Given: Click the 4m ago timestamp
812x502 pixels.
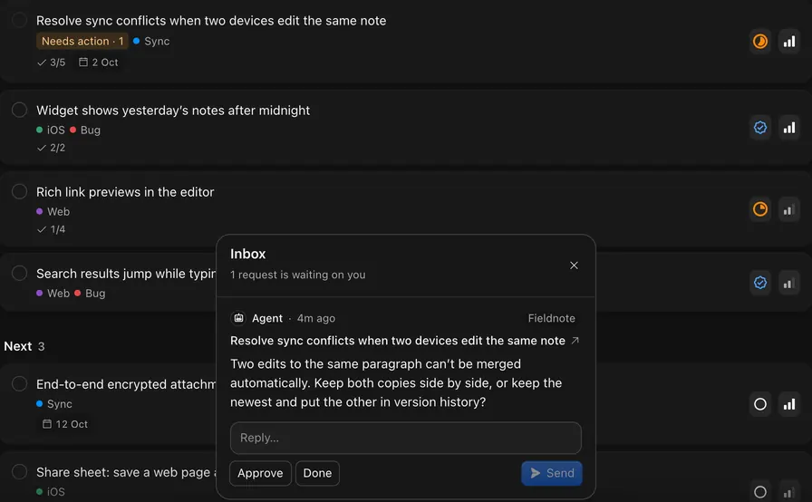Looking at the screenshot, I should [316, 318].
